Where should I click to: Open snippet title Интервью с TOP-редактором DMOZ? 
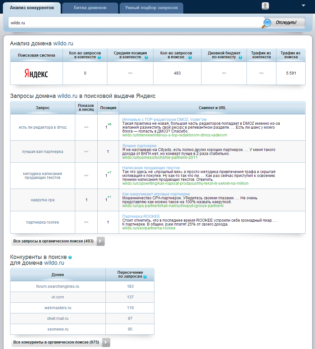click(x=164, y=120)
